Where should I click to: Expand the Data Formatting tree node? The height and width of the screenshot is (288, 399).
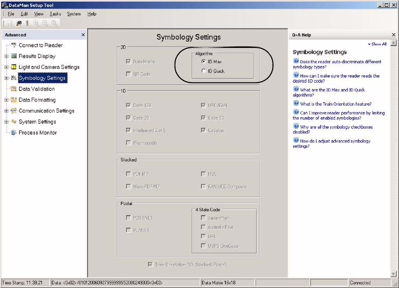pos(7,100)
